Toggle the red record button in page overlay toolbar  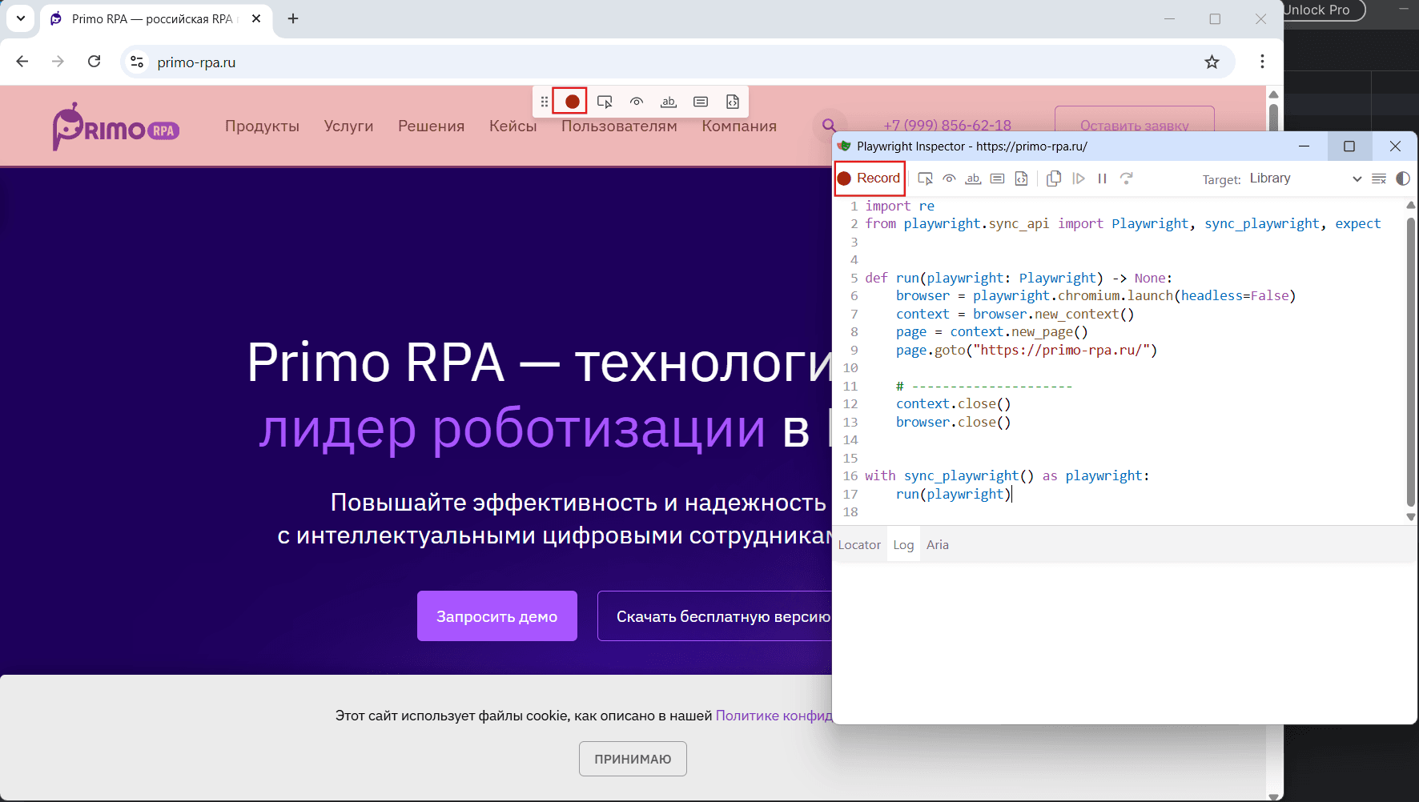click(x=572, y=102)
